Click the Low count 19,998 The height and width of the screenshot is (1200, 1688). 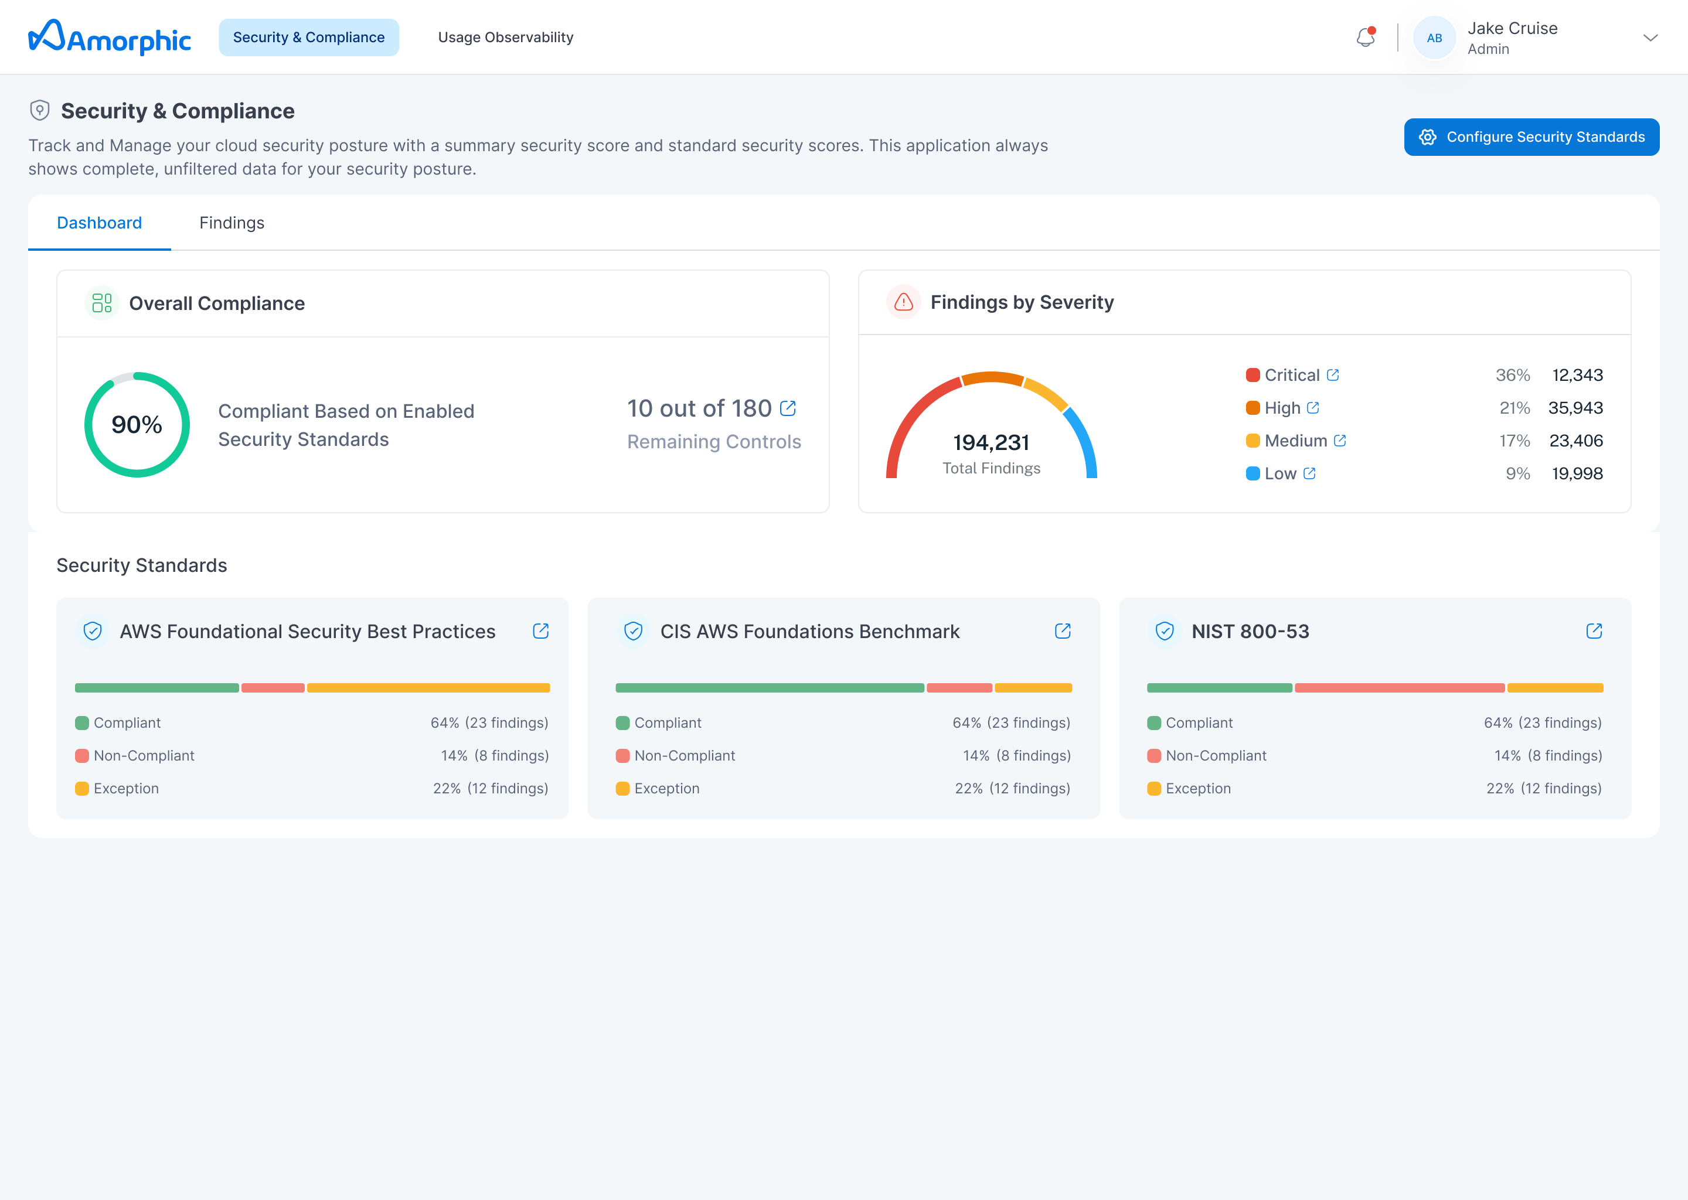(x=1577, y=473)
